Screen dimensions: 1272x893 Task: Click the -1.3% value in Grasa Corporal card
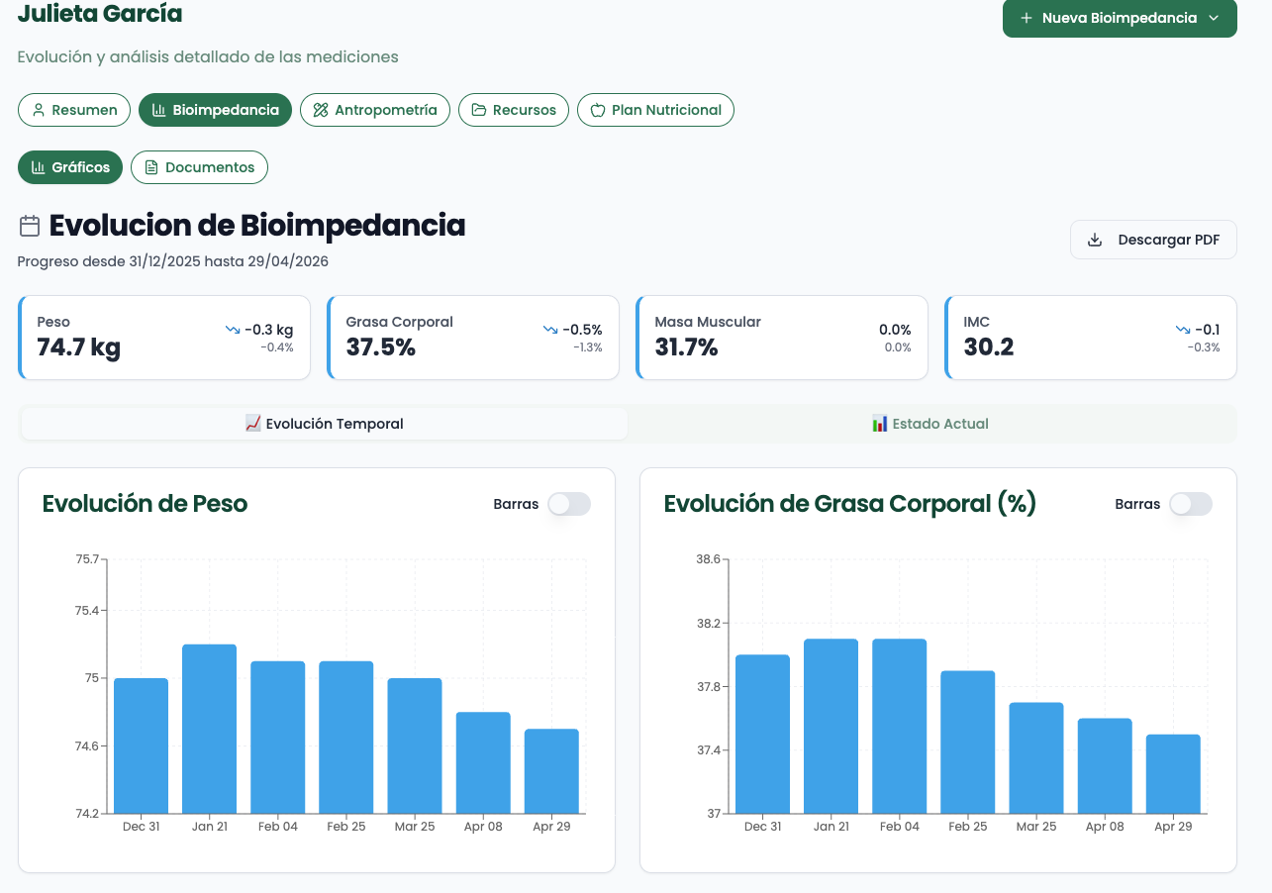[588, 347]
